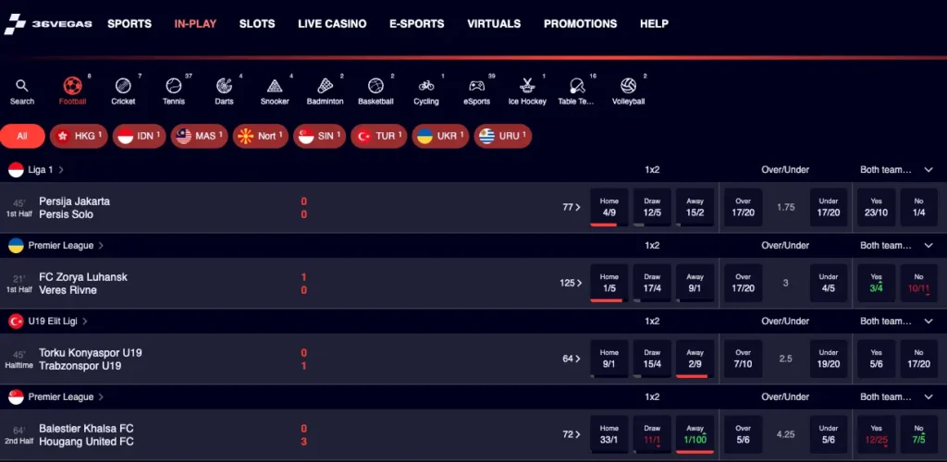Image resolution: width=947 pixels, height=462 pixels.
Task: Bet Draw 12/5 in Persija Jakarta match
Action: point(652,208)
